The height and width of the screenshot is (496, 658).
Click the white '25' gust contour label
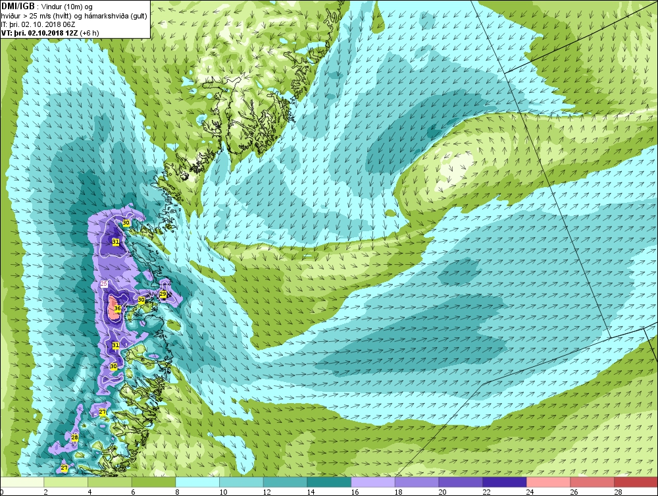point(104,284)
